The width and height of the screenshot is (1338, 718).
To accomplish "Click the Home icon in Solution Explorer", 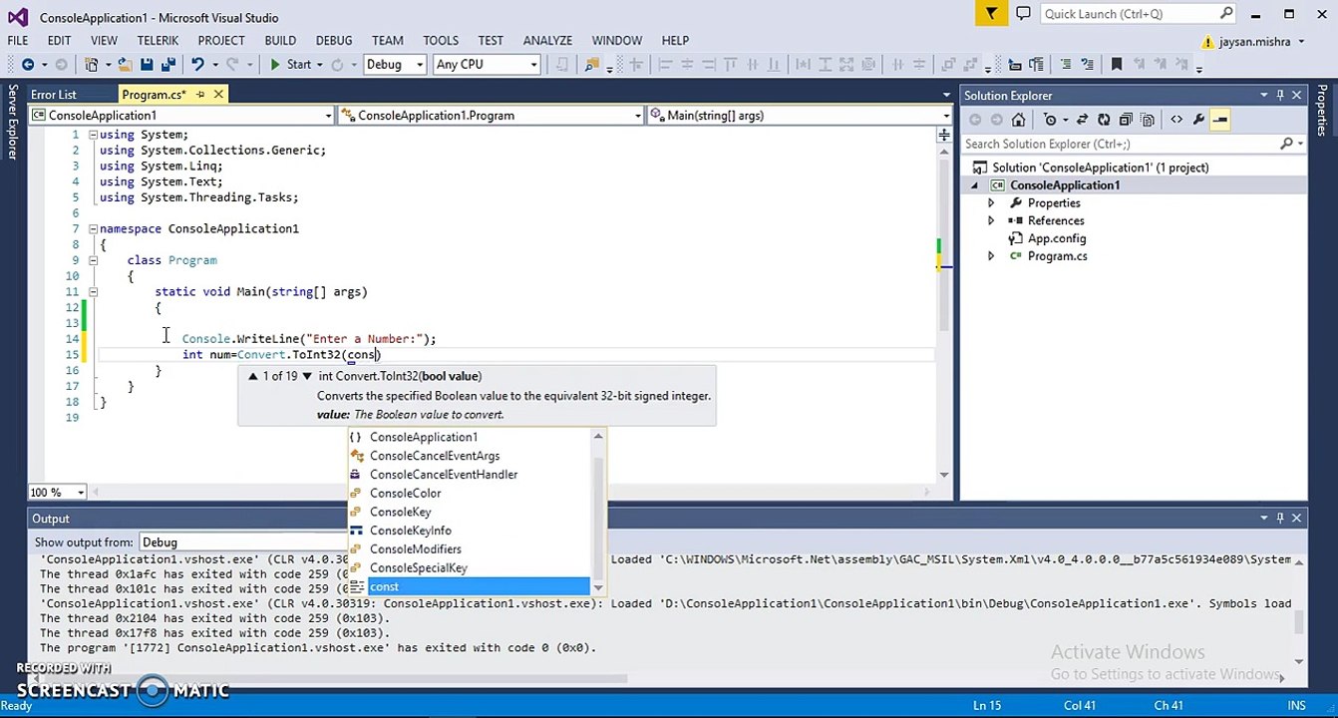I will pyautogui.click(x=1018, y=120).
